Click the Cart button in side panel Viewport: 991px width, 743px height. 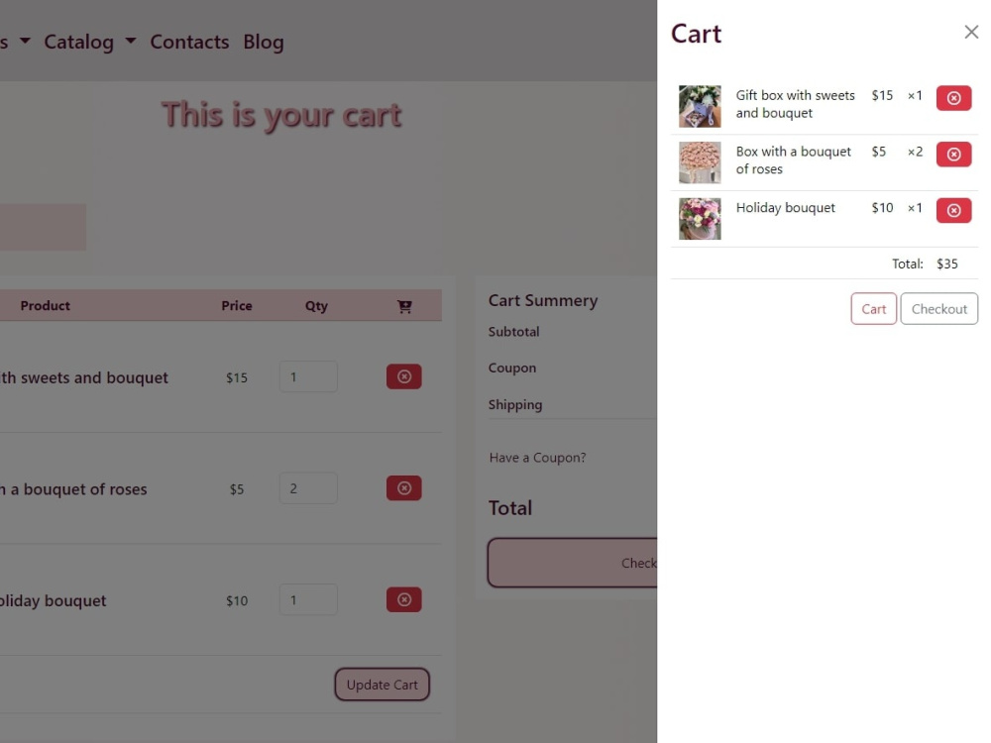(873, 309)
